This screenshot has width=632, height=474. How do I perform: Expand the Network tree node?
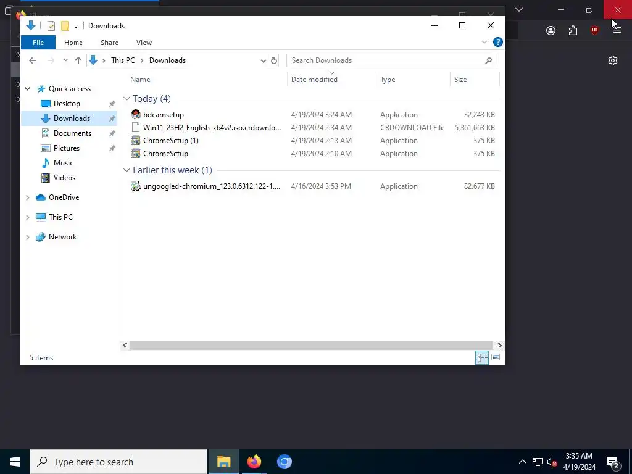click(27, 237)
